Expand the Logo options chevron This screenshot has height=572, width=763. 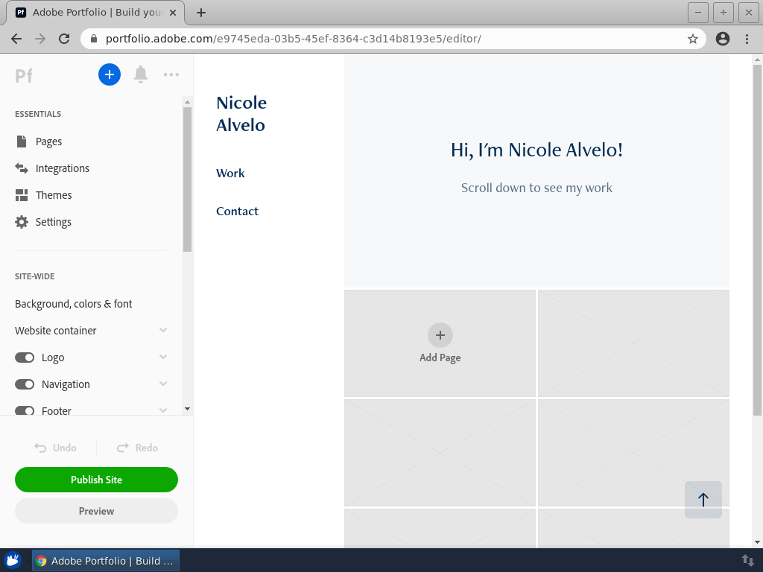coord(163,357)
